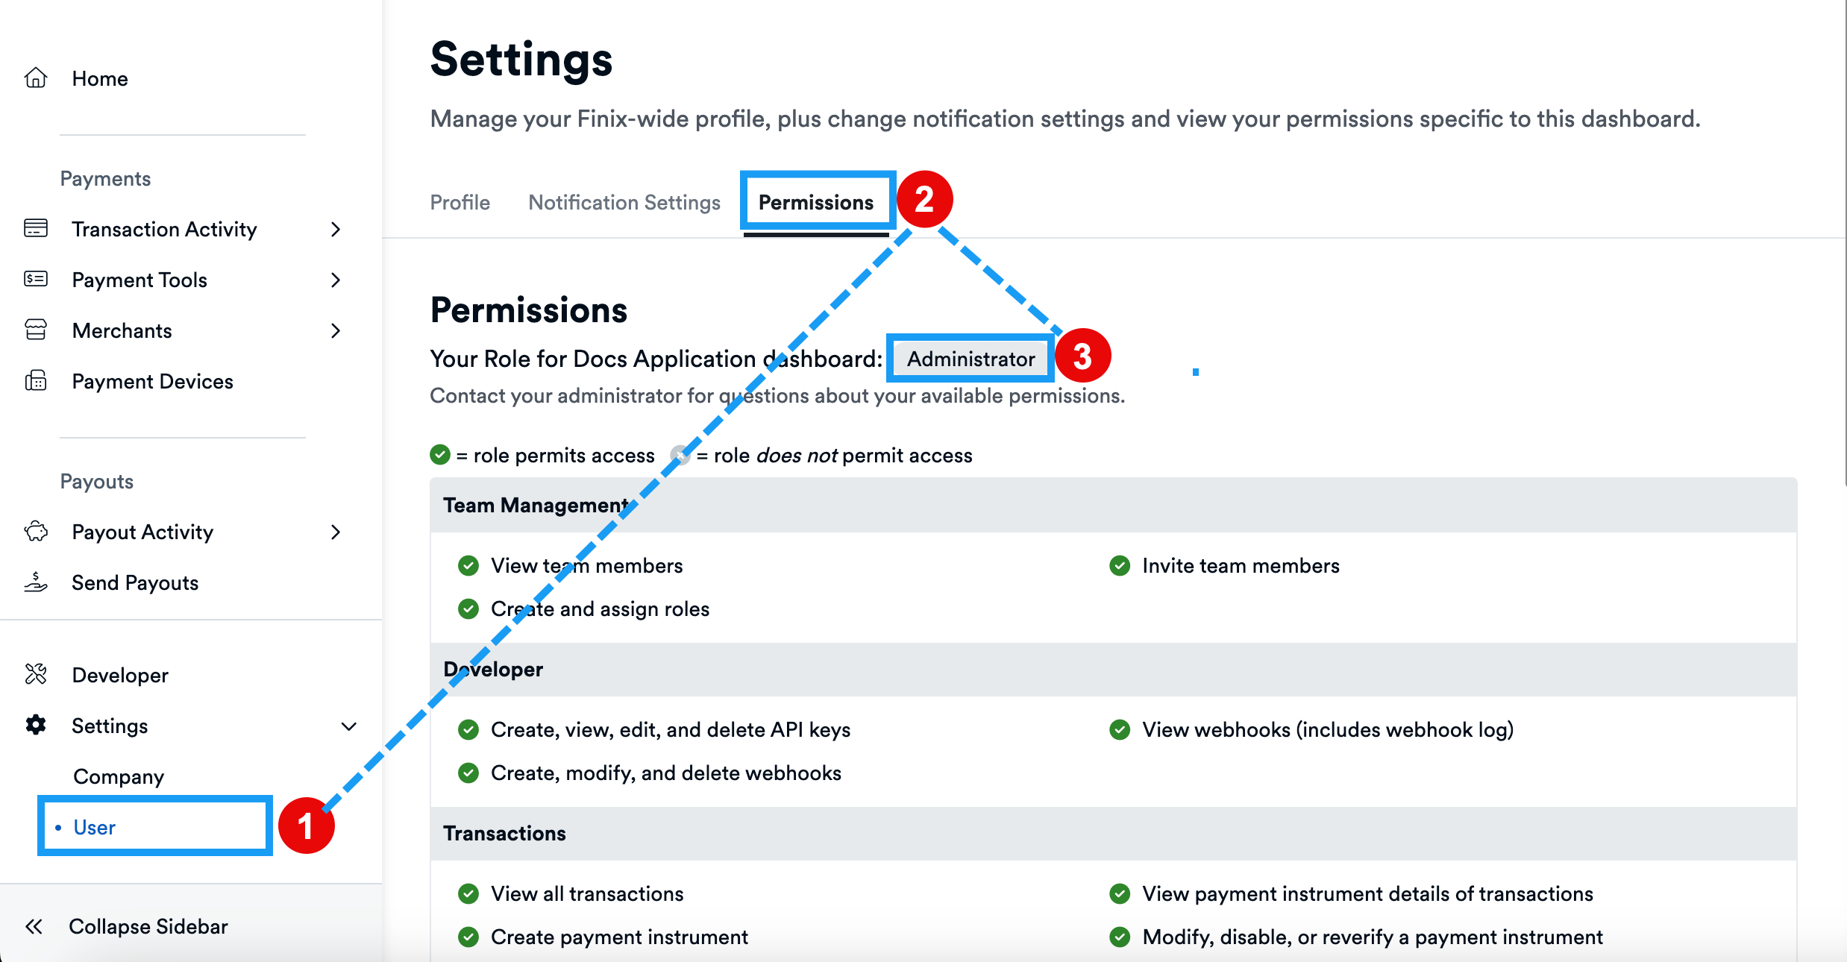The width and height of the screenshot is (1847, 962).
Task: Collapse the sidebar
Action: pyautogui.click(x=125, y=926)
